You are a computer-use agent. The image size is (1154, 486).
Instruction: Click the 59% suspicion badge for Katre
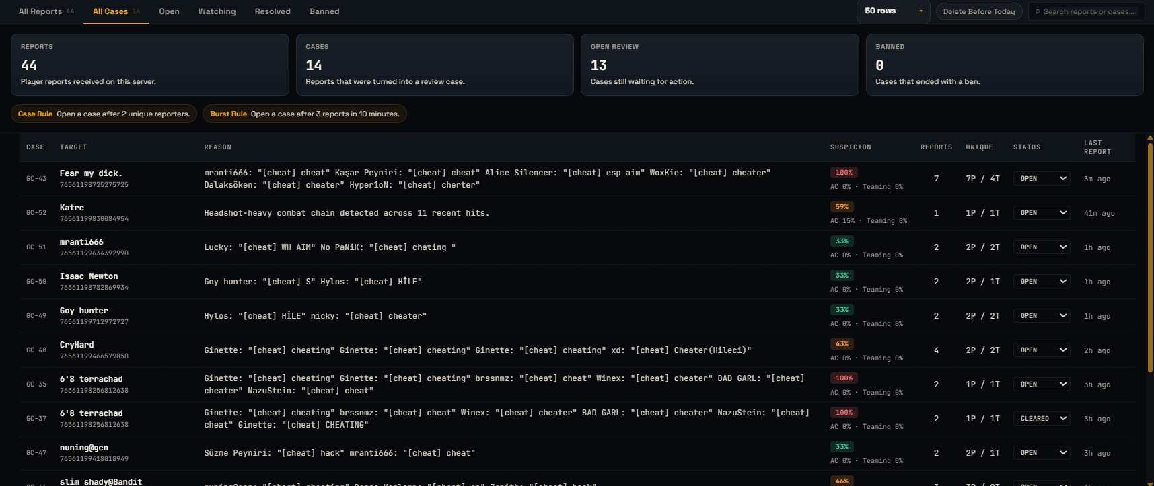(842, 207)
